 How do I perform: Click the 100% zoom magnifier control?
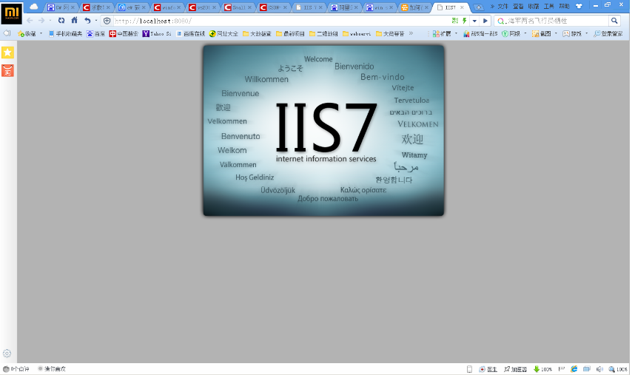pyautogui.click(x=618, y=369)
